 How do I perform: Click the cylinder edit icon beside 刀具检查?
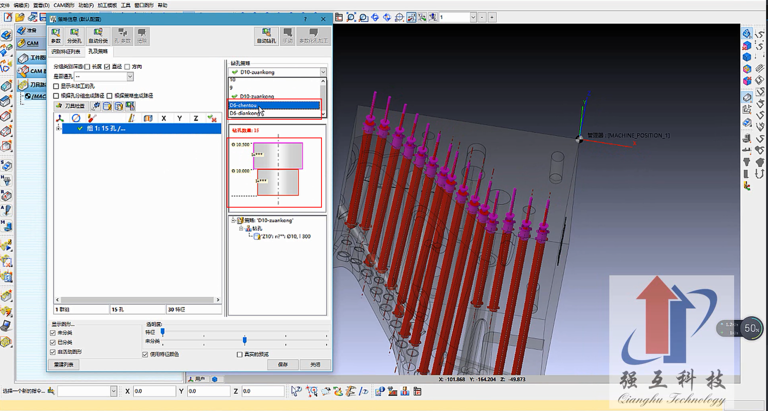[107, 106]
